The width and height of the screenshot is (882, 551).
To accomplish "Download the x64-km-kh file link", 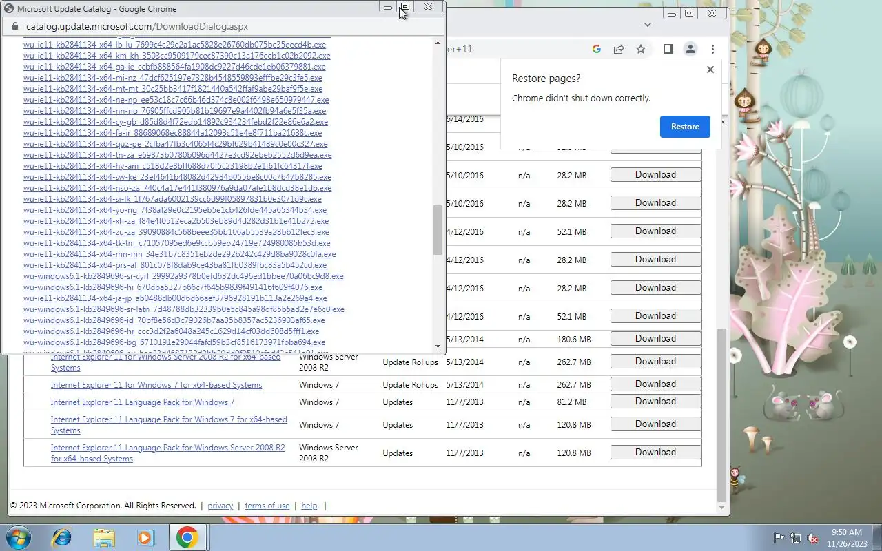I will pyautogui.click(x=176, y=56).
